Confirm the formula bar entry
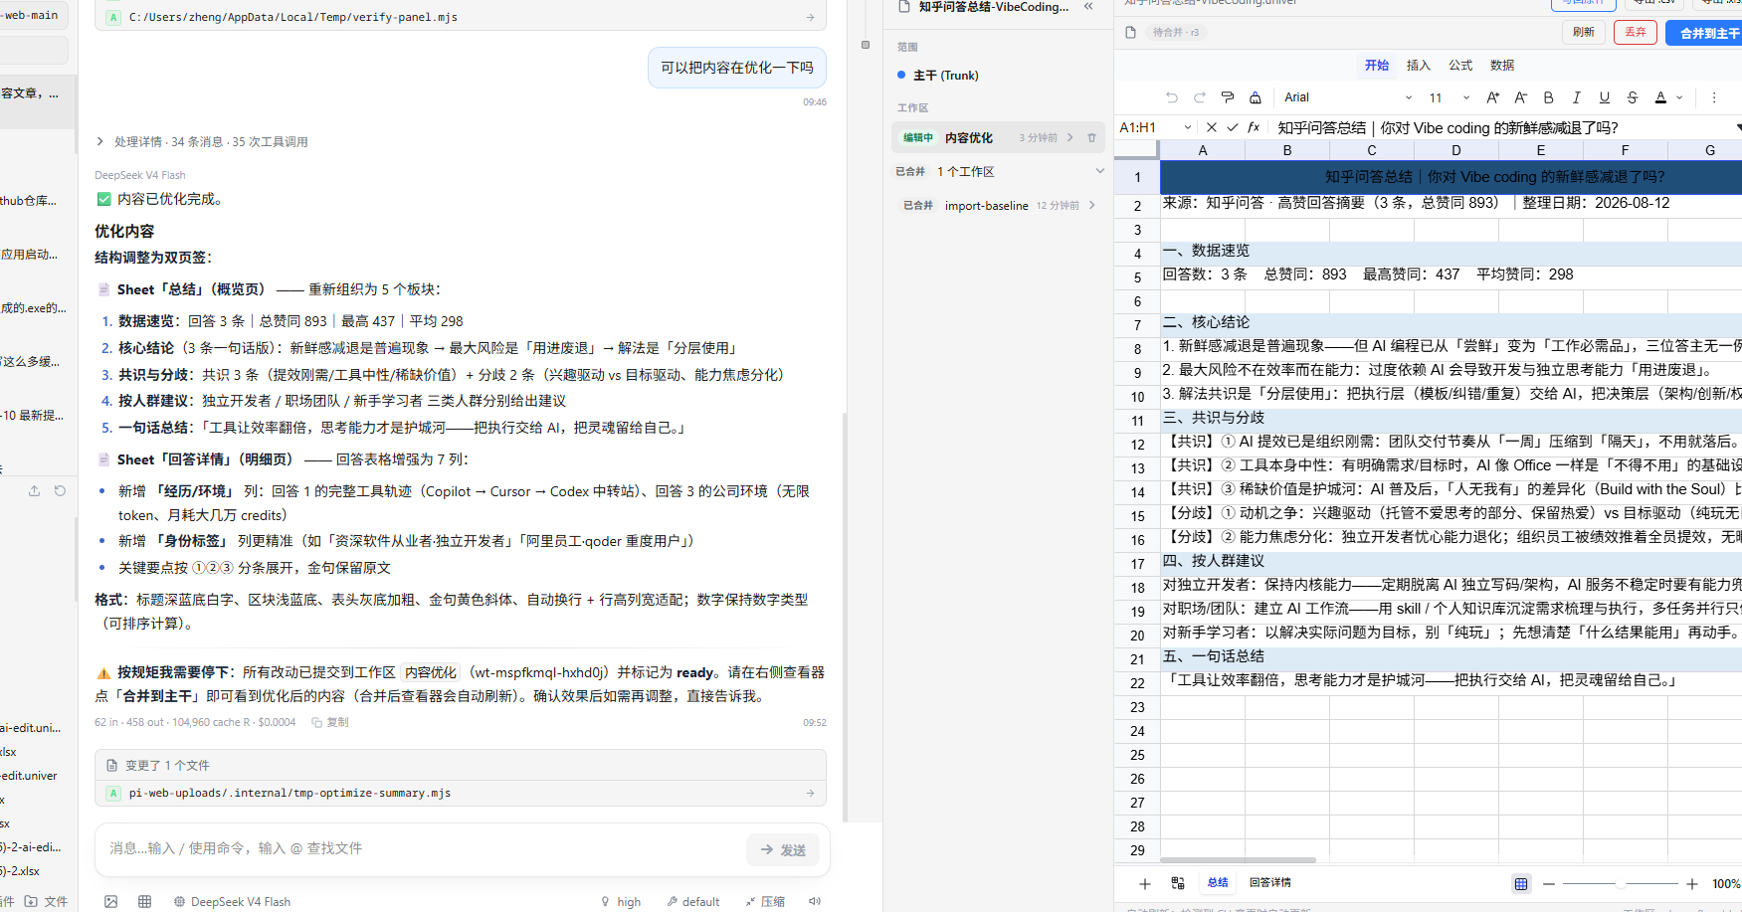Image resolution: width=1742 pixels, height=912 pixels. coord(1233,127)
